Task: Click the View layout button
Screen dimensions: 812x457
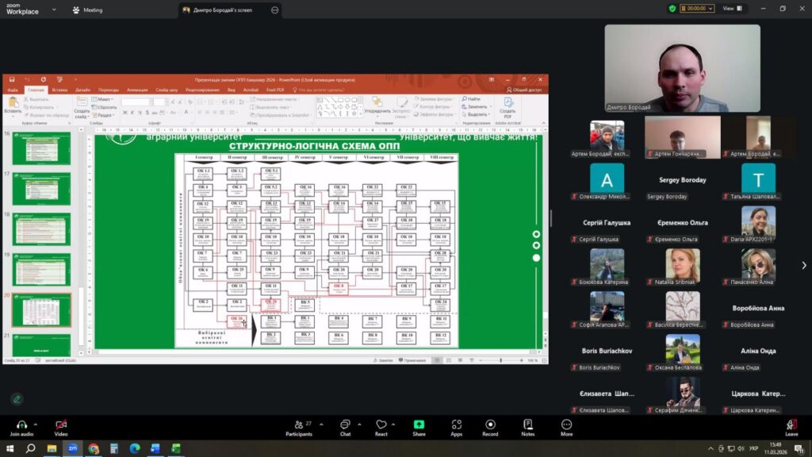Action: click(x=730, y=9)
